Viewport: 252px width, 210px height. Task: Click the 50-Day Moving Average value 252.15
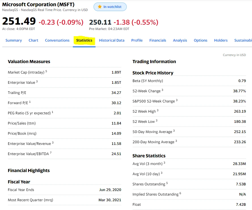coord(240,132)
